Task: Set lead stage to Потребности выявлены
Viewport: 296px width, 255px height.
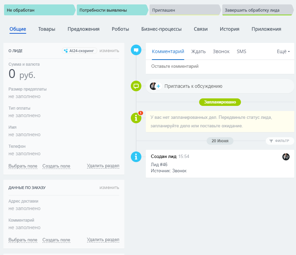Action: (x=112, y=10)
